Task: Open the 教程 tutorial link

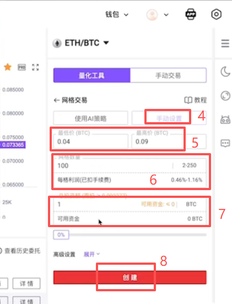Action: click(195, 100)
